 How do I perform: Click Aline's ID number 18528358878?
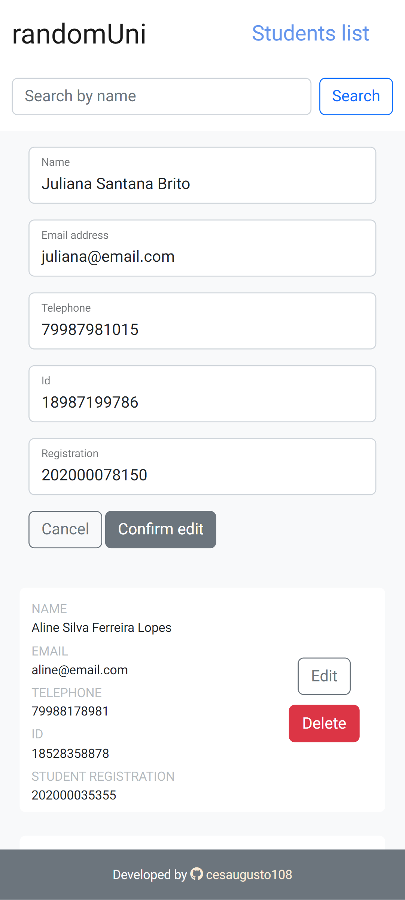70,753
